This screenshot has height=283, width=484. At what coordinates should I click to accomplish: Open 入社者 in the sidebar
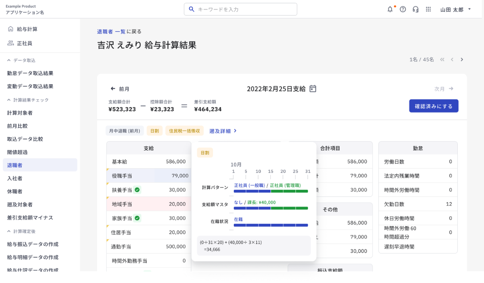point(15,178)
